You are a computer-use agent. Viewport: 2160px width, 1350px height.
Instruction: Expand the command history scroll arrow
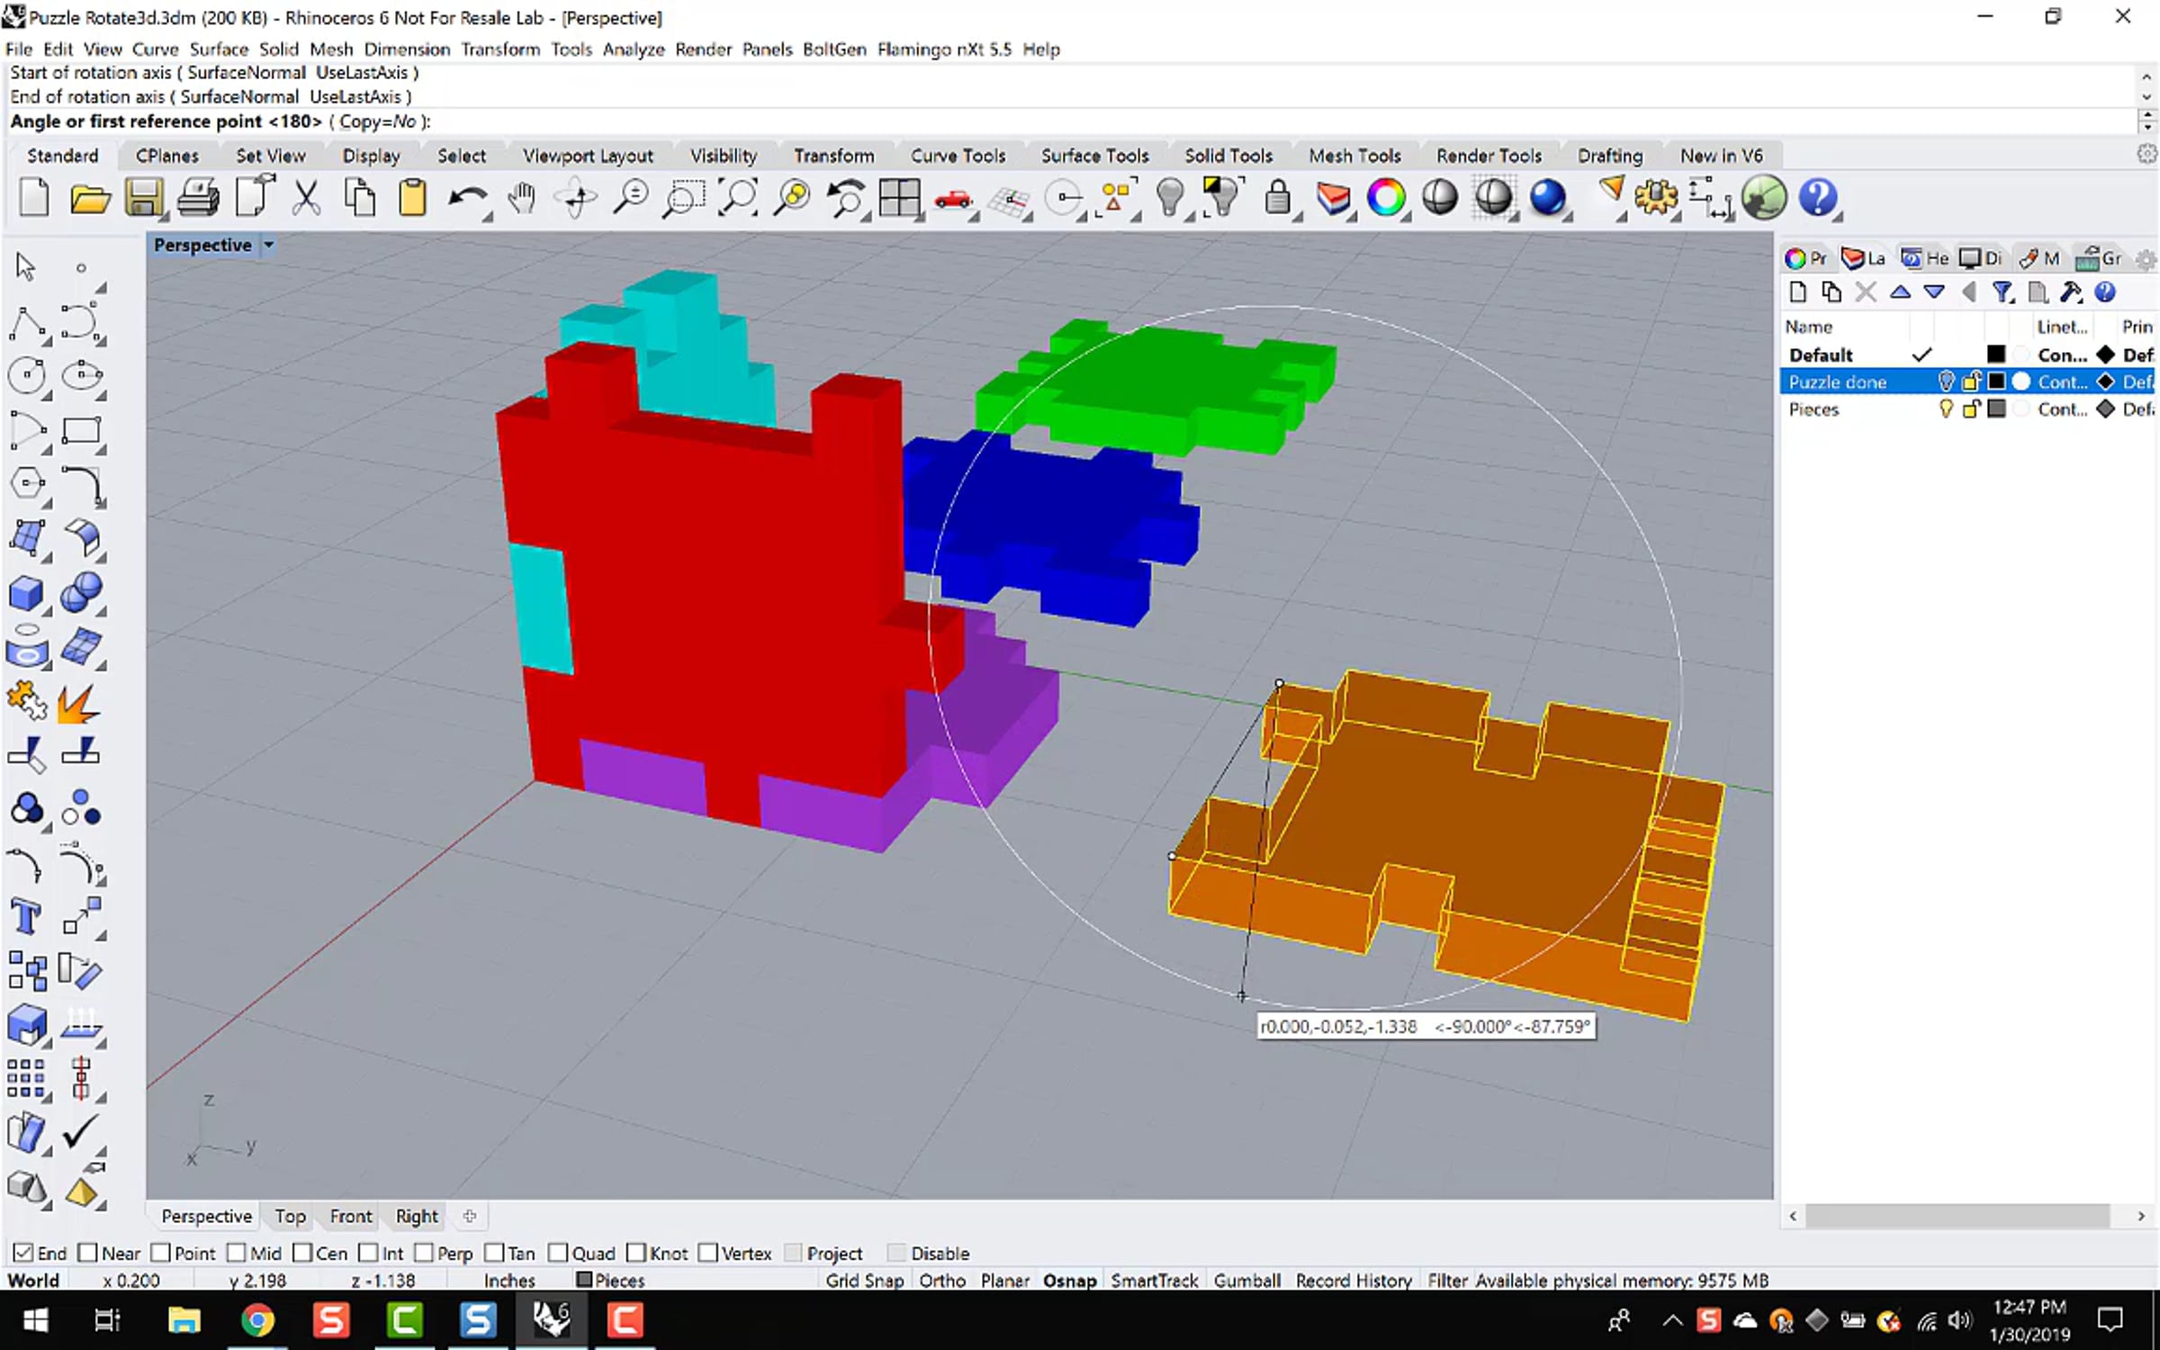(x=2146, y=97)
